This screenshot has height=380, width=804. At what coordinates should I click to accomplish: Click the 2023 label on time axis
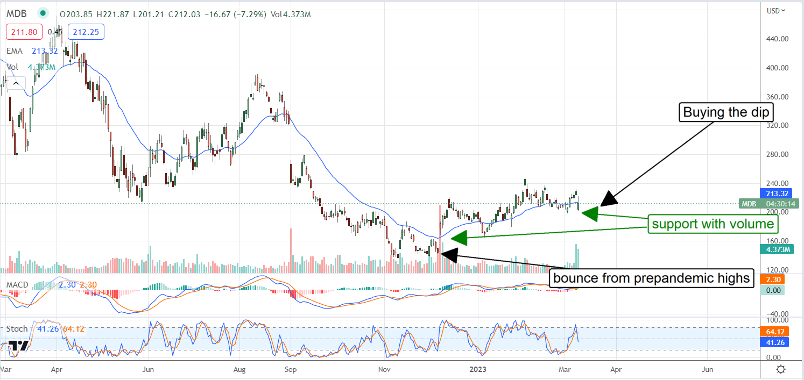478,370
